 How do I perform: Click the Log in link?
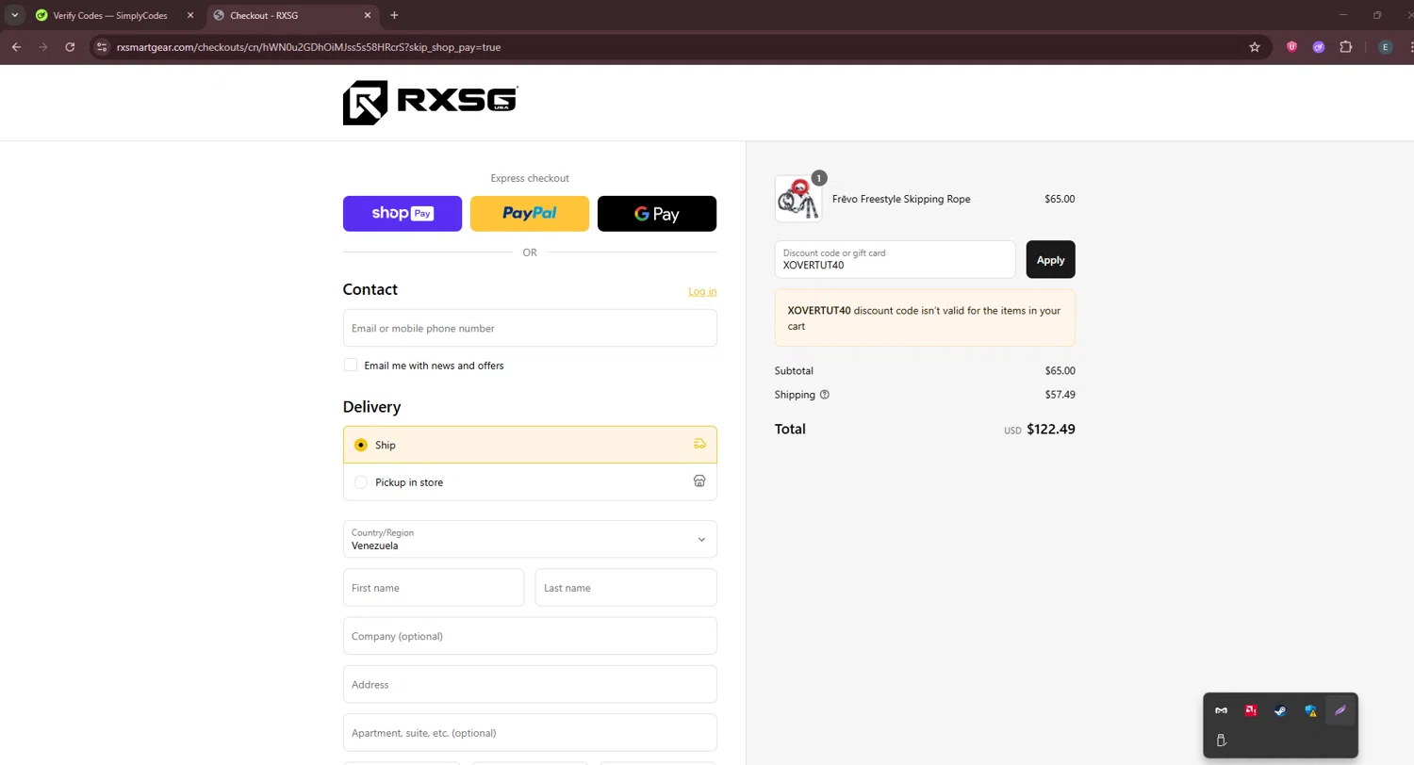(702, 291)
